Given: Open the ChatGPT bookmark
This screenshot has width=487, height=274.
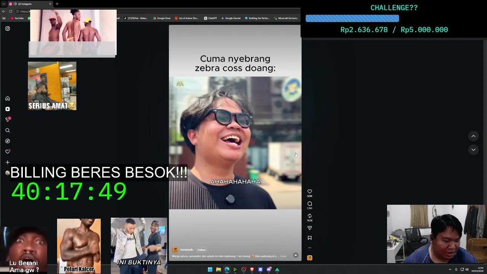Looking at the screenshot, I should tap(210, 18).
